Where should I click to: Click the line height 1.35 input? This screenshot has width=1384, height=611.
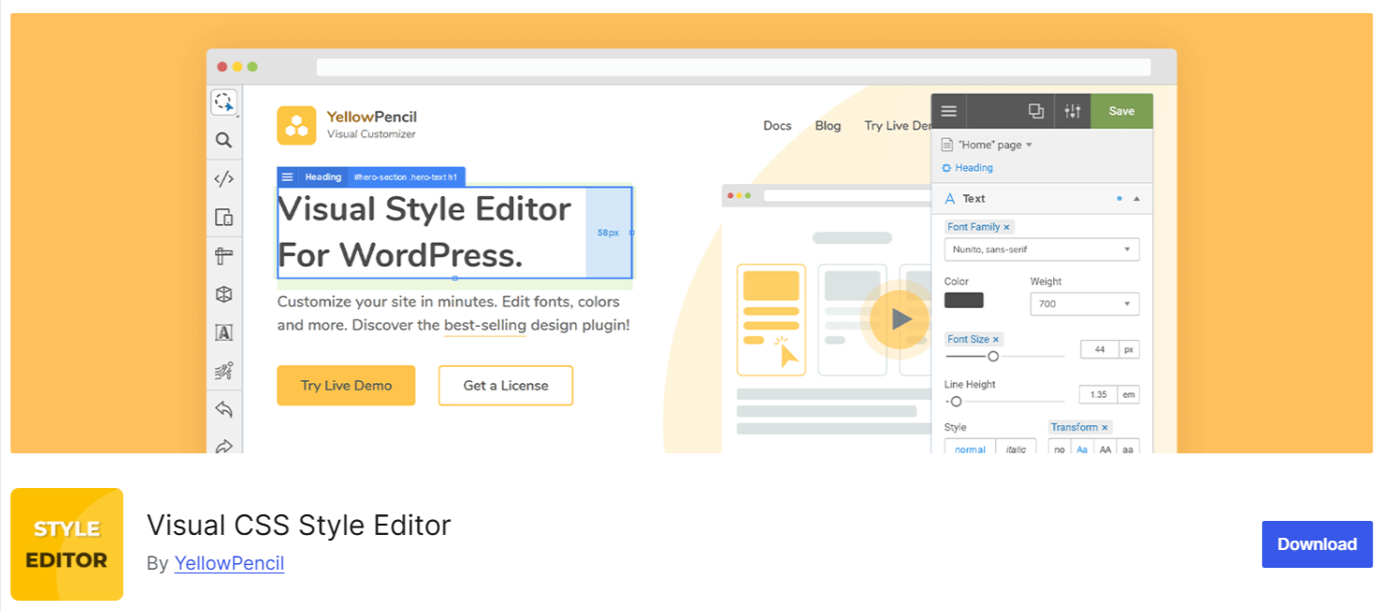1098,394
